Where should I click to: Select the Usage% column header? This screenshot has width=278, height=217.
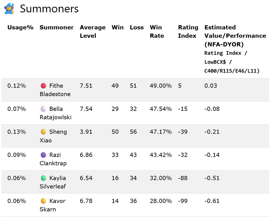pos(20,28)
